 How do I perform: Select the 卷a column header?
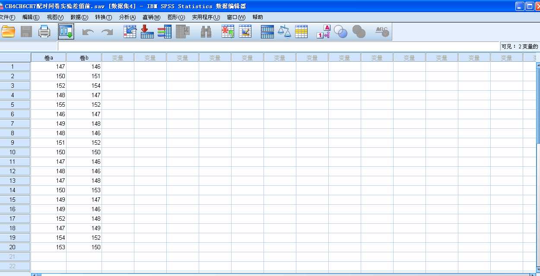[48, 57]
